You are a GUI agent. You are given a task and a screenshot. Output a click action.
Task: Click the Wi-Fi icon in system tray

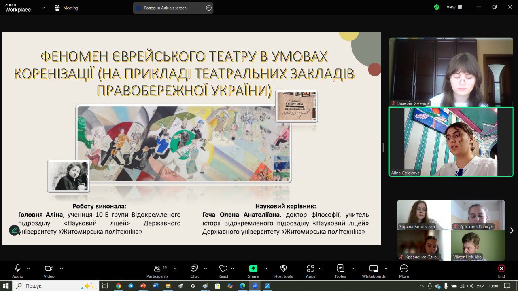[x=462, y=286]
